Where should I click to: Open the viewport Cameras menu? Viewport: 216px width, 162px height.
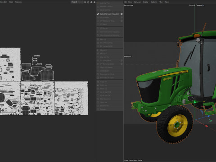[137, 2]
